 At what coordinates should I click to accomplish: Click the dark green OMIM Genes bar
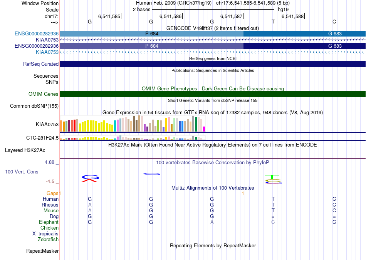tap(213, 94)
